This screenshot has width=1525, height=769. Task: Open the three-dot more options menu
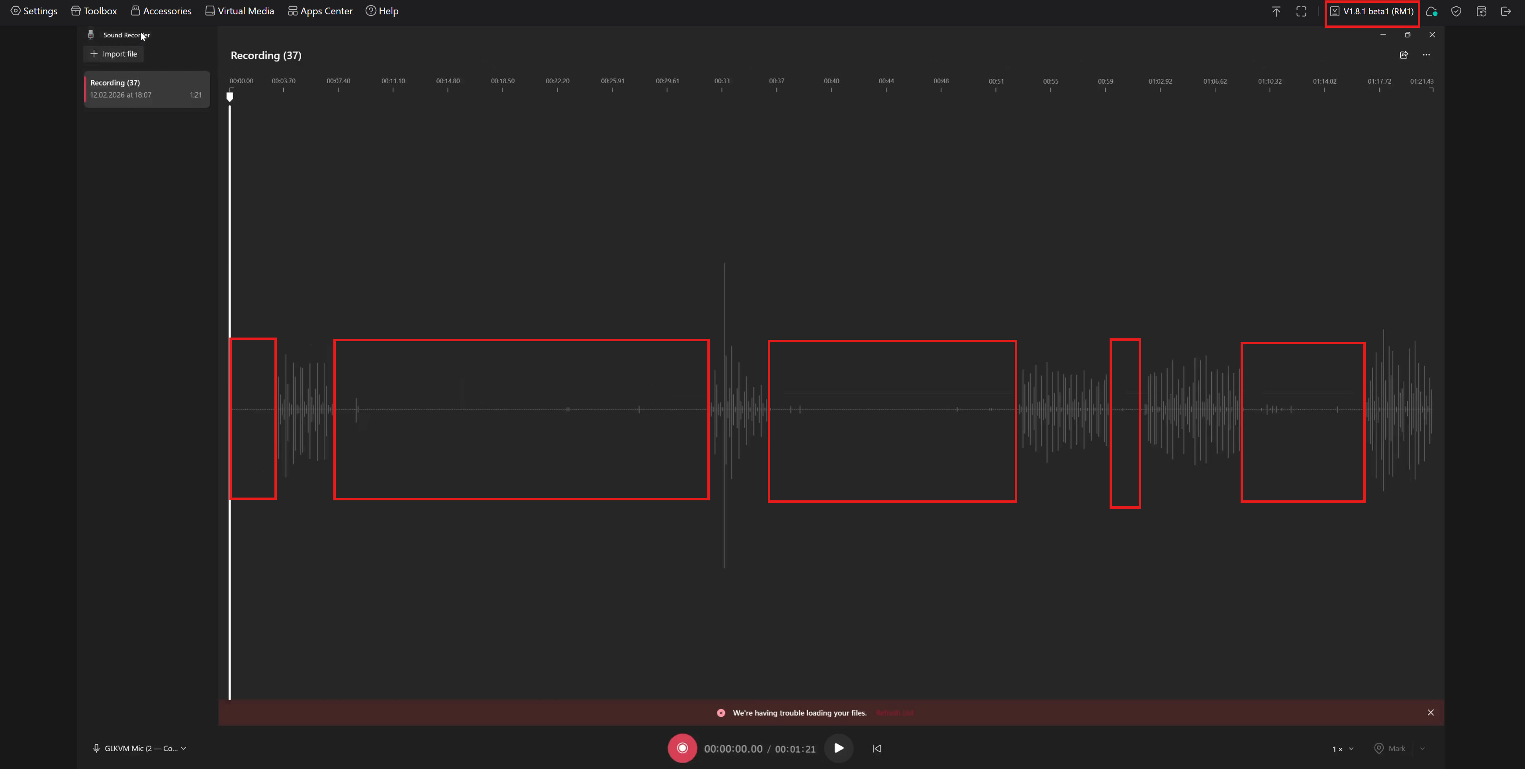pos(1426,55)
